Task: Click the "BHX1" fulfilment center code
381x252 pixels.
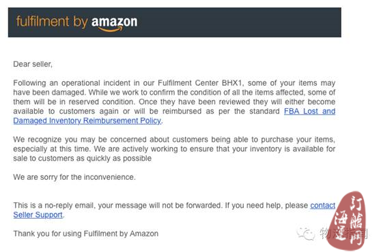Action: 232,83
